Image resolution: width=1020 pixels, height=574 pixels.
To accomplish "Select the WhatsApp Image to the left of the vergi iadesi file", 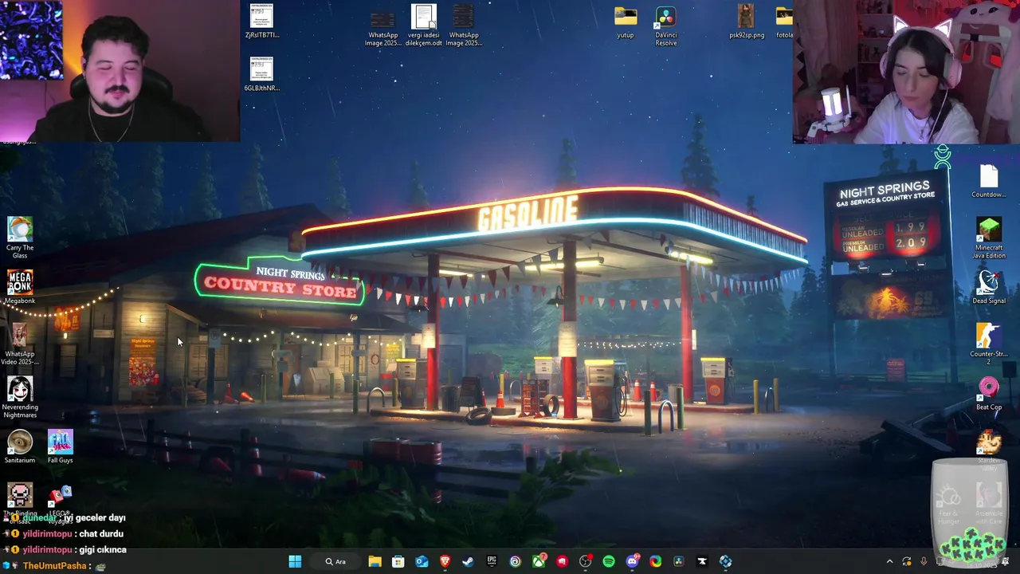I will pyautogui.click(x=382, y=25).
